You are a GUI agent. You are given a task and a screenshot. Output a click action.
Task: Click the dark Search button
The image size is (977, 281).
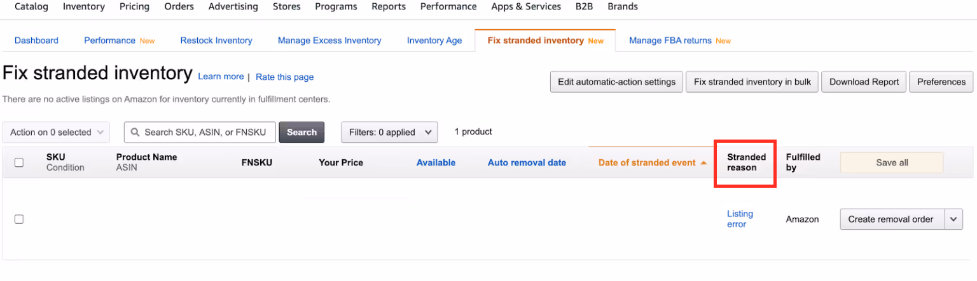click(301, 133)
